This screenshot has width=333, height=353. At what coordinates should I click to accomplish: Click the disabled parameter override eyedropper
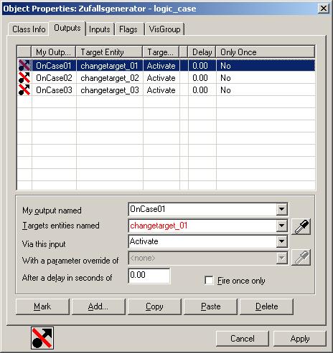coord(301,258)
